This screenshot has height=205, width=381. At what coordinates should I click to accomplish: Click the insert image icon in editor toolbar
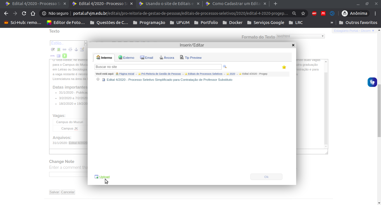tap(59, 50)
